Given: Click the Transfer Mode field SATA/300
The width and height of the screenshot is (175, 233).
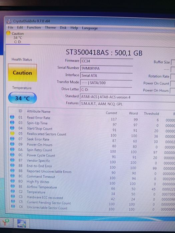Looking at the screenshot, I should [106, 83].
